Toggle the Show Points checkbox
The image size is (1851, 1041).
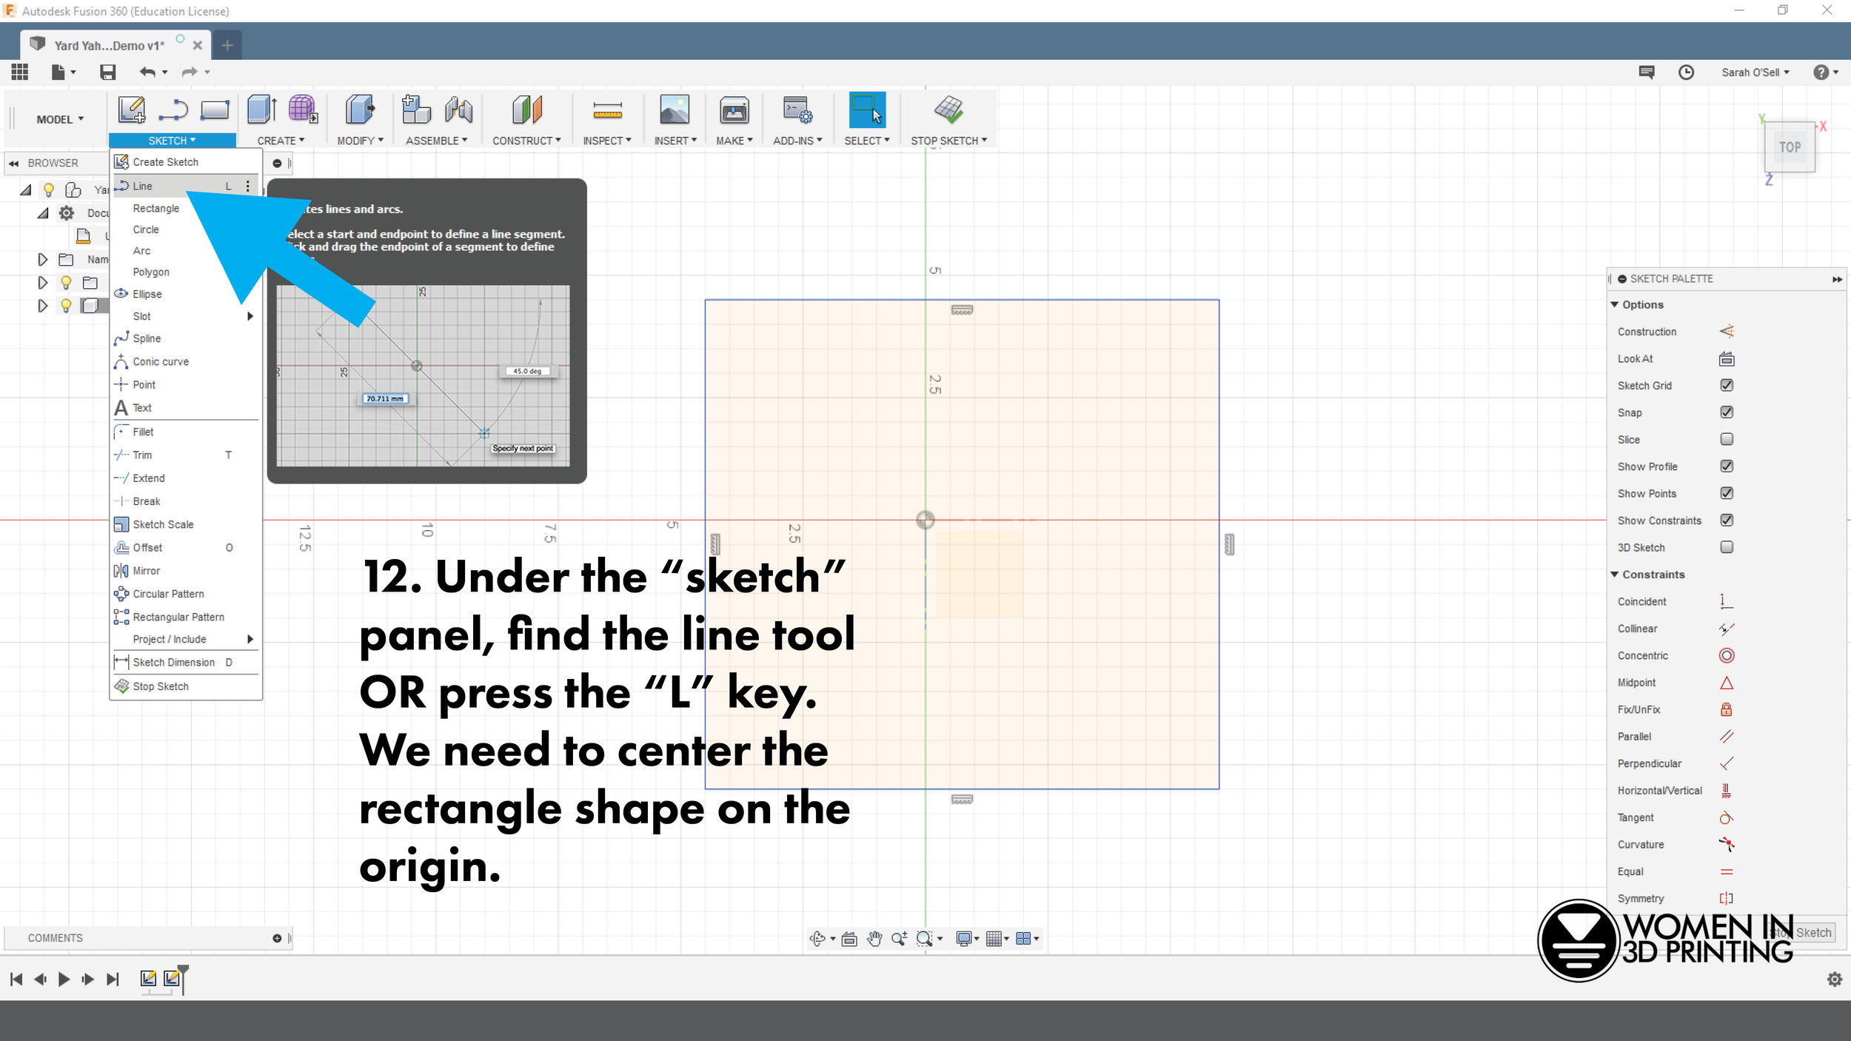[1727, 493]
